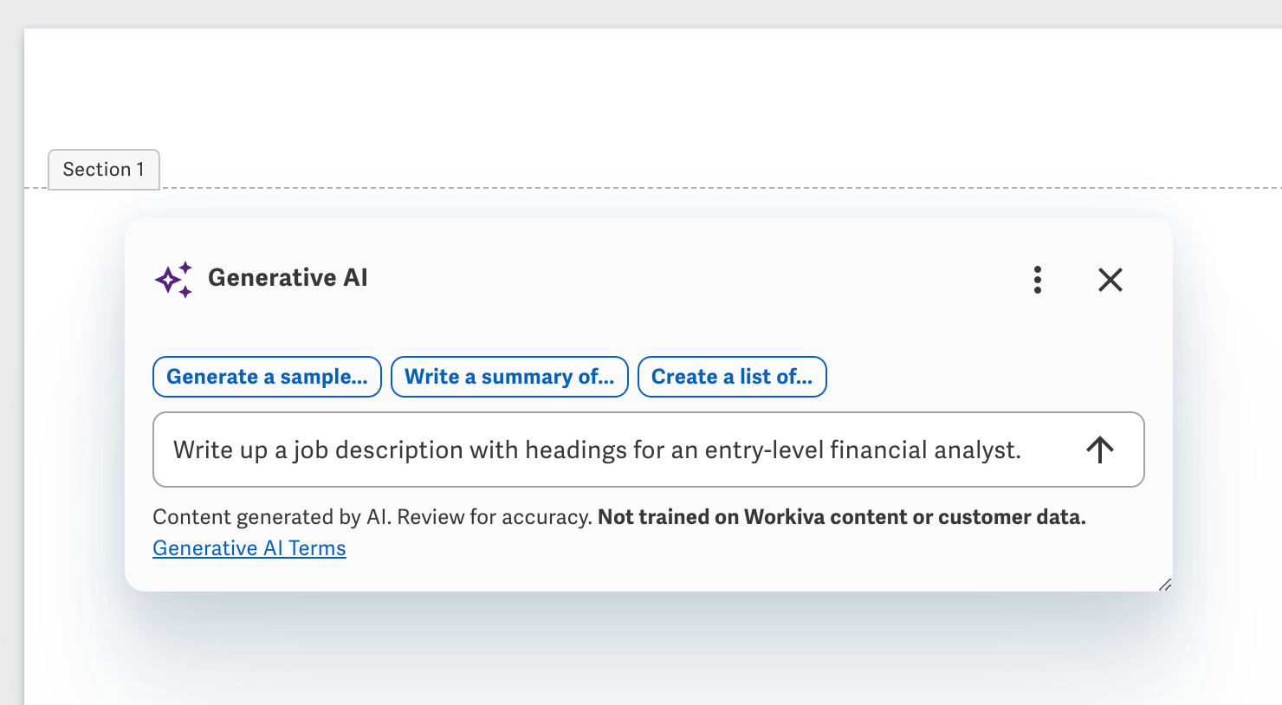Grab the panel resize handle corner
This screenshot has width=1282, height=705.
tap(1165, 585)
